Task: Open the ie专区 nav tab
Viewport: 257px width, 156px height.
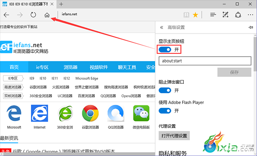Action: (42, 67)
